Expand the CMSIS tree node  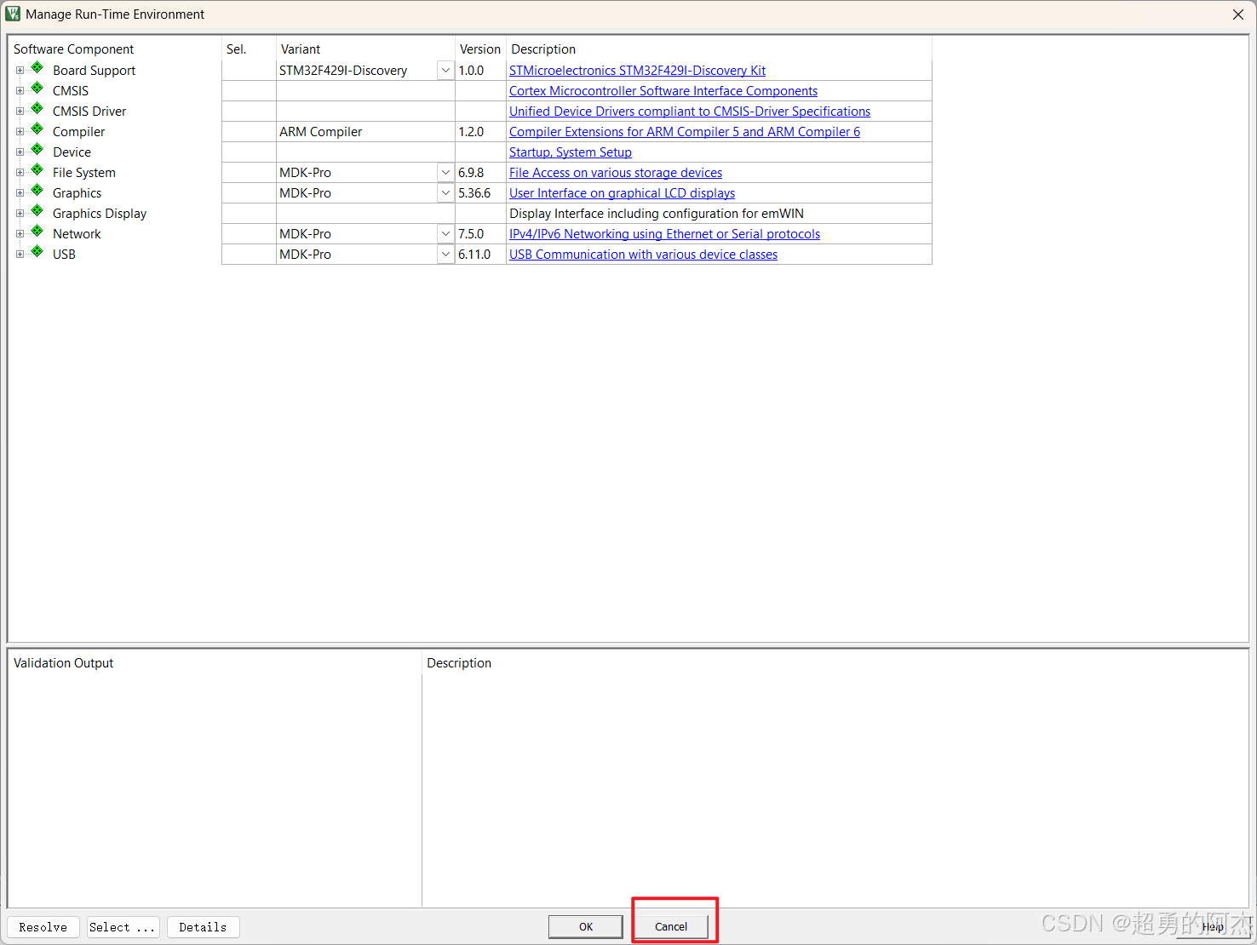point(20,91)
